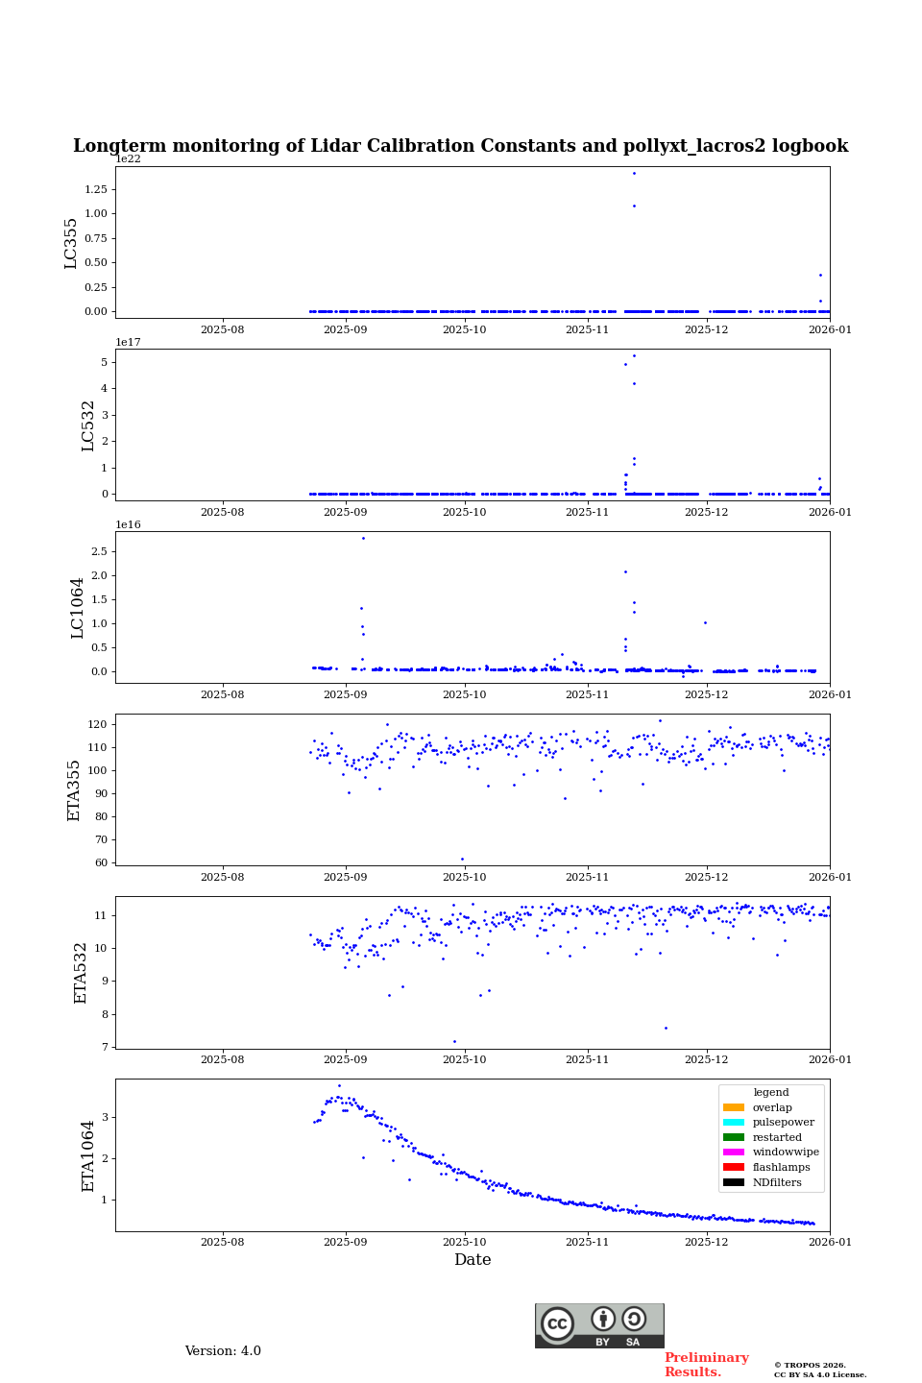The width and height of the screenshot is (922, 1383).
Task: Click the LC355 y-axis label
Action: (x=71, y=243)
